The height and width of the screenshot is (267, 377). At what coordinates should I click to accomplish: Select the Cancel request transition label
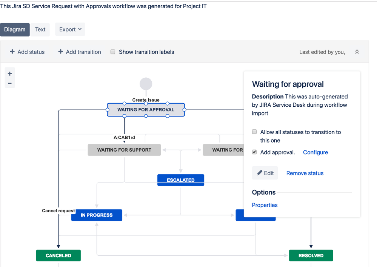coord(58,211)
